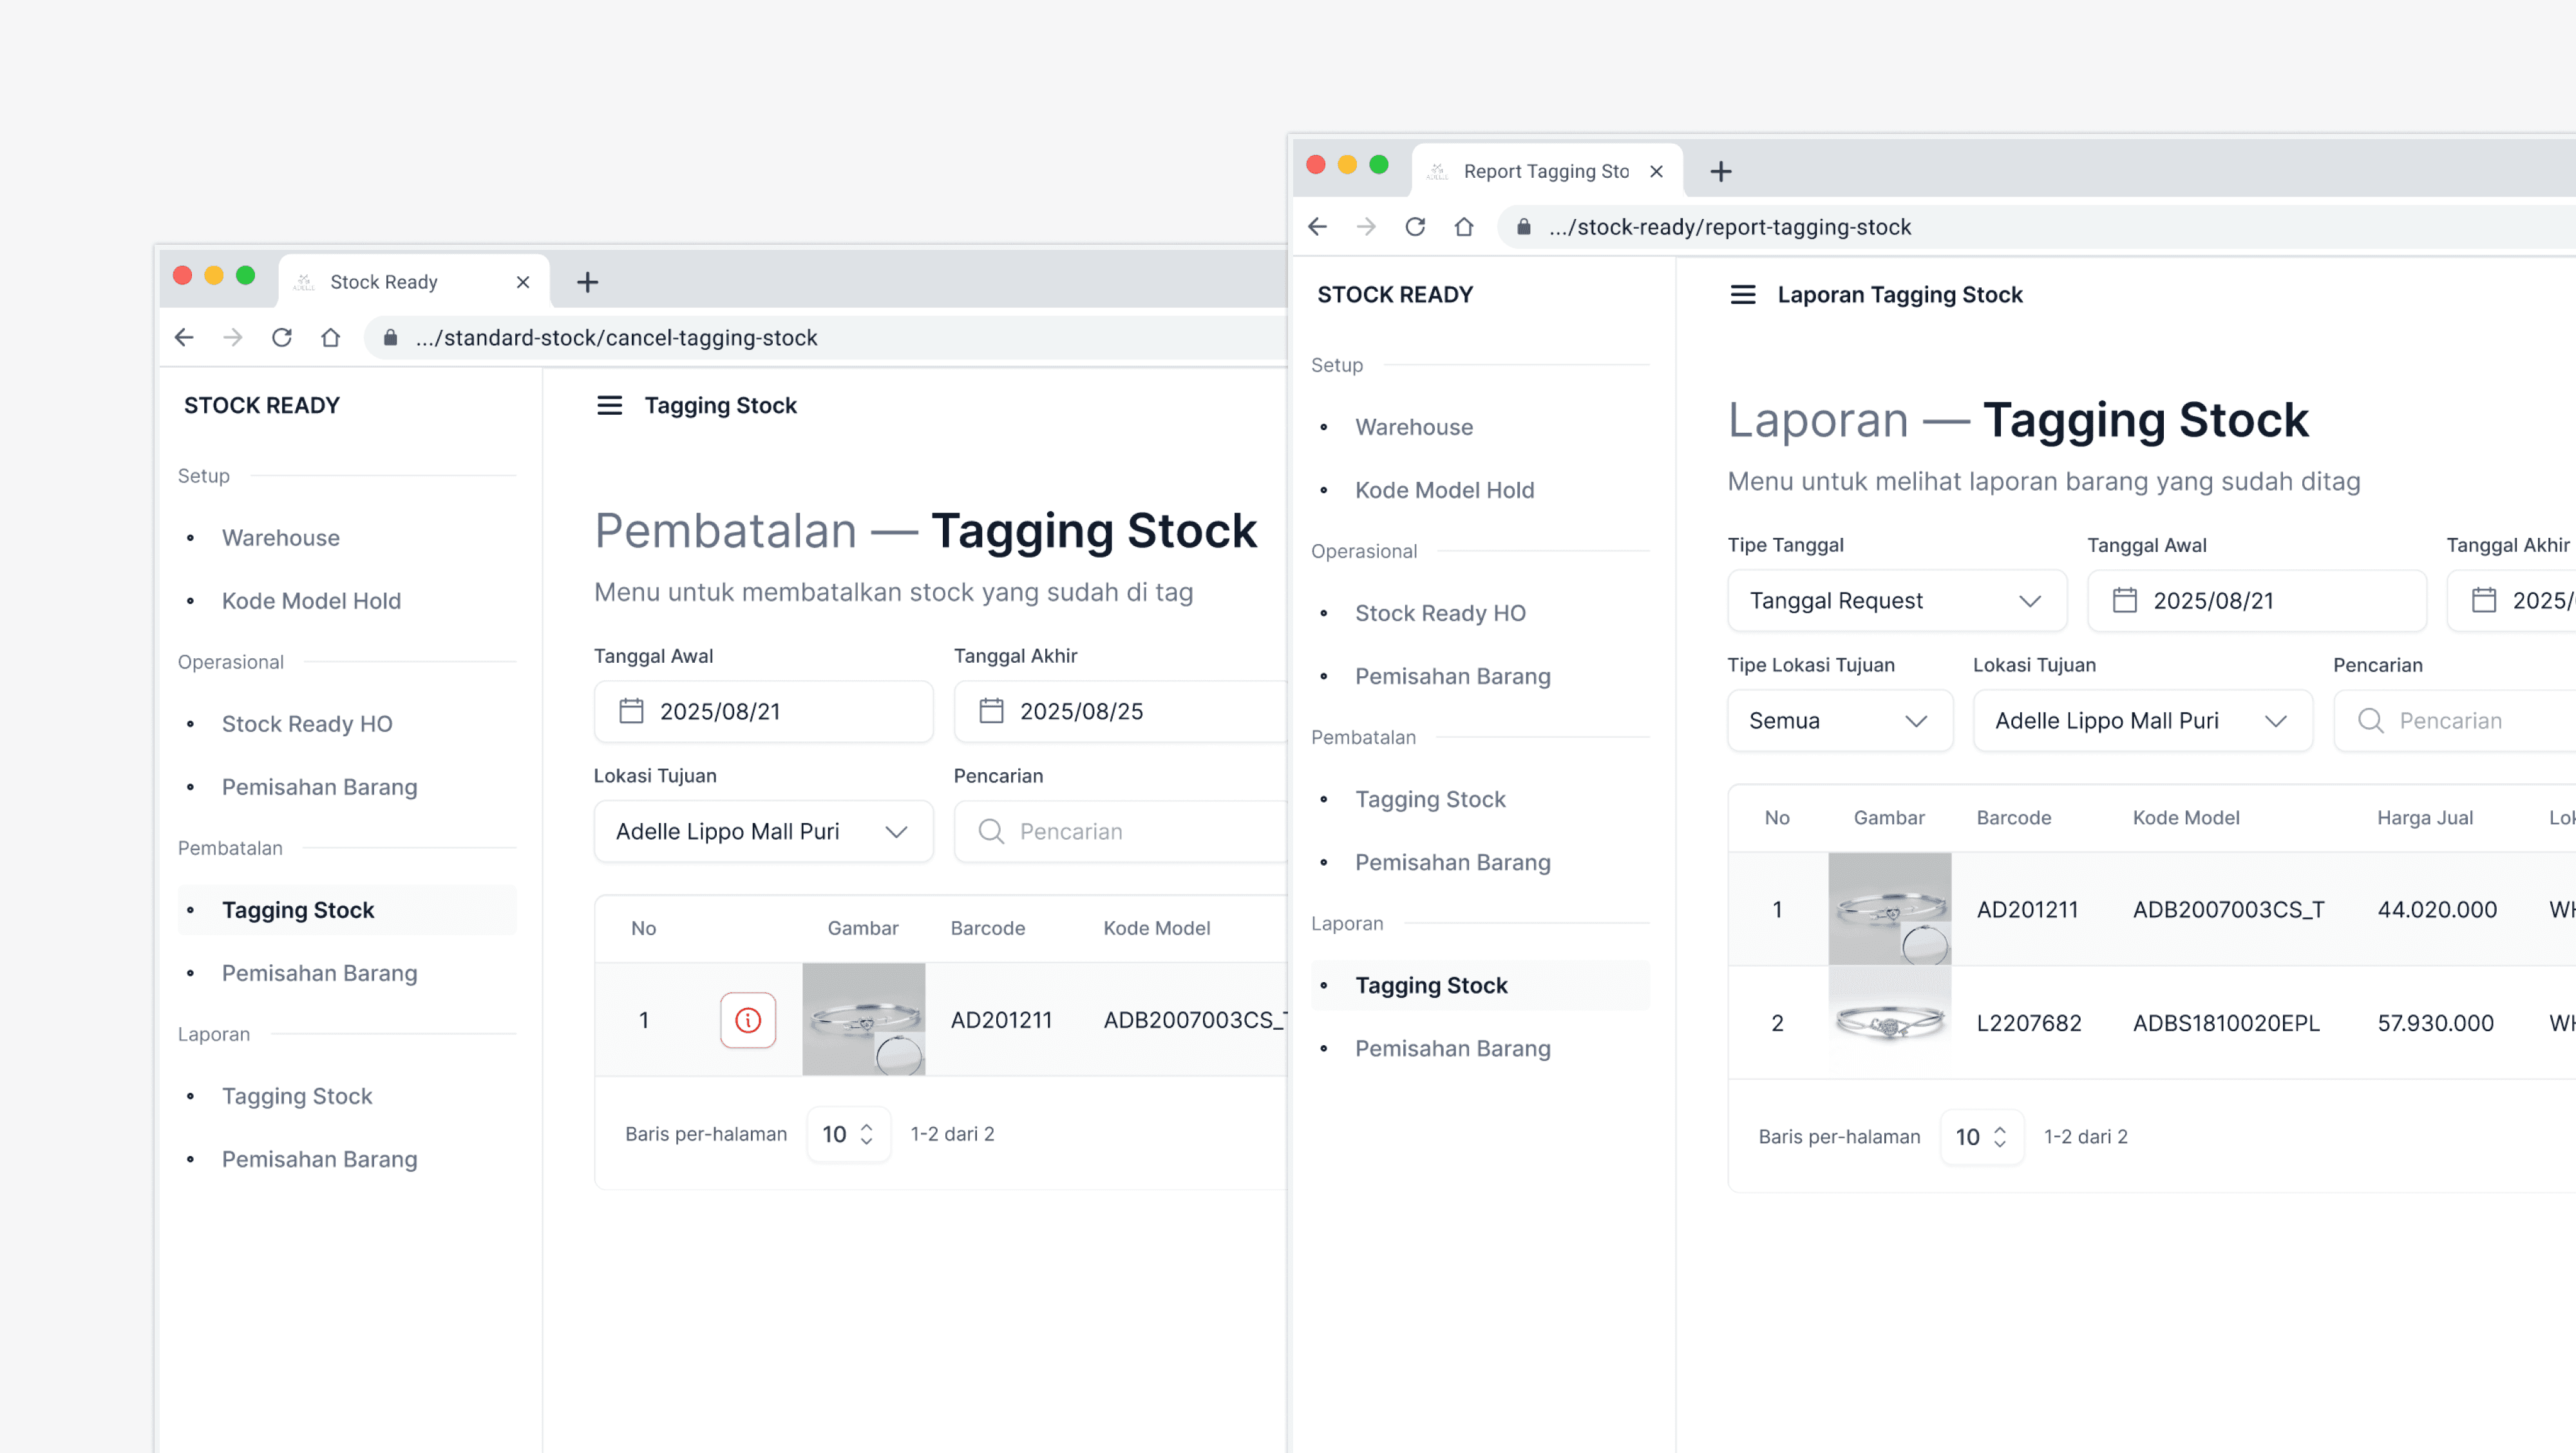This screenshot has height=1453, width=2576.
Task: Click home icon in cancel-tagging-stock browser
Action: (330, 338)
